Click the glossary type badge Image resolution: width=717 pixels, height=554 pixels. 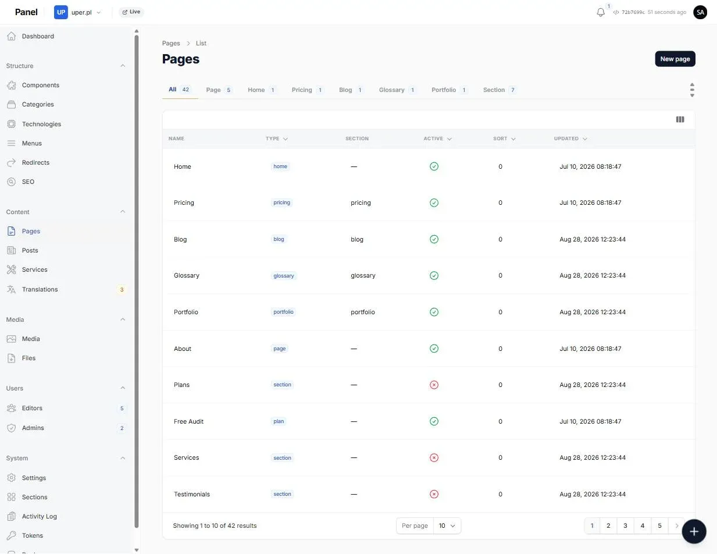pos(284,276)
